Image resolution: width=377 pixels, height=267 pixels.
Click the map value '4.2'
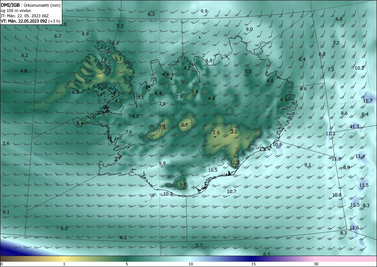point(187,68)
